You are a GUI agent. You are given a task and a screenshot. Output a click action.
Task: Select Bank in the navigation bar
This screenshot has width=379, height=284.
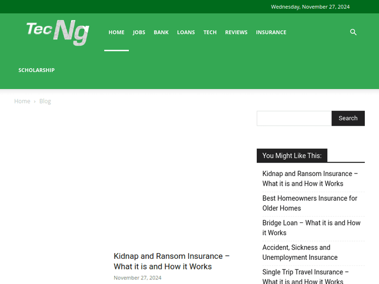pyautogui.click(x=161, y=32)
